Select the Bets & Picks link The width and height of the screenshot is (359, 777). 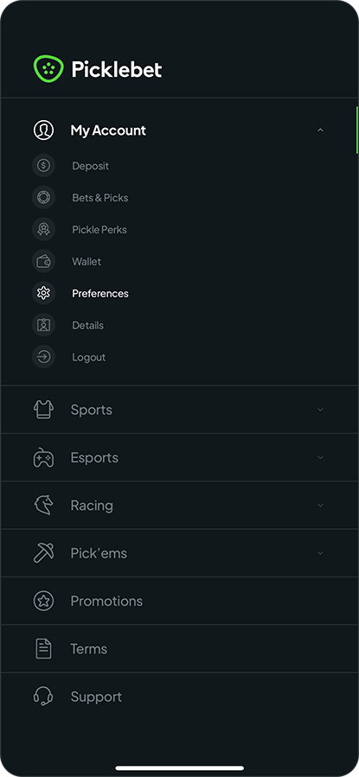[x=100, y=198]
